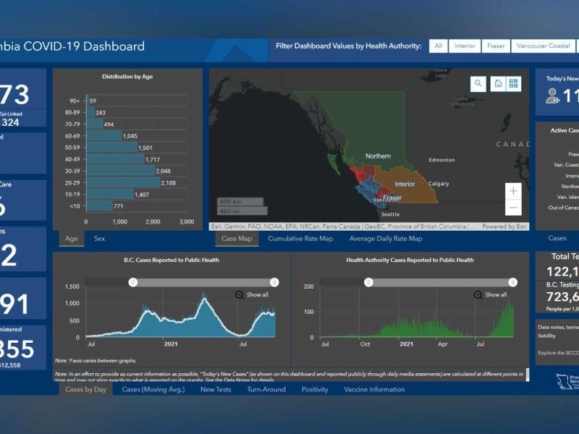Filter by Vancouver Coastal health authority

(543, 46)
